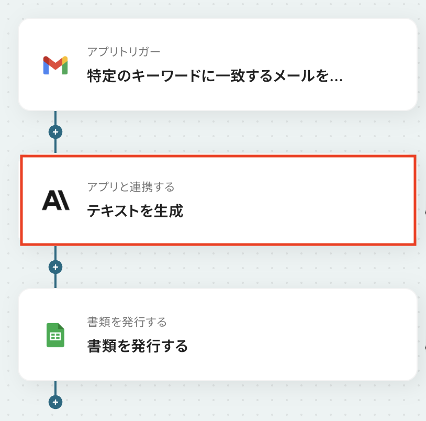Viewport: 426px width, 421px height.
Task: Click the Gmail envelope icon
Action: pos(55,65)
